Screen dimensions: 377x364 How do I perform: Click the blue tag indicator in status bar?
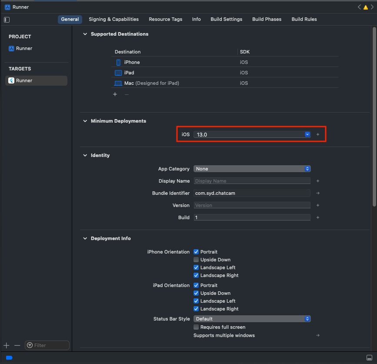(x=9, y=357)
